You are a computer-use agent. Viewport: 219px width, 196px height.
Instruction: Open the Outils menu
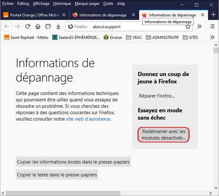click(x=108, y=4)
